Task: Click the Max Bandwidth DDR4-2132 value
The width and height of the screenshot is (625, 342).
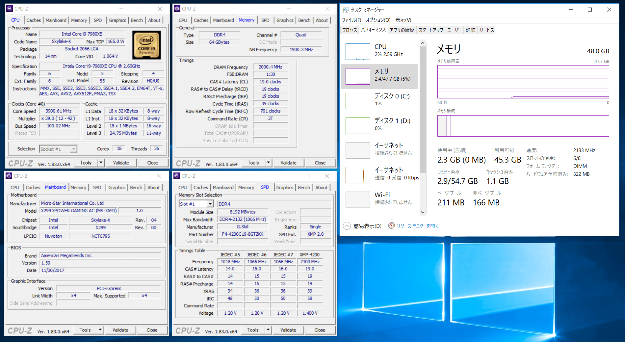Action: point(243,220)
